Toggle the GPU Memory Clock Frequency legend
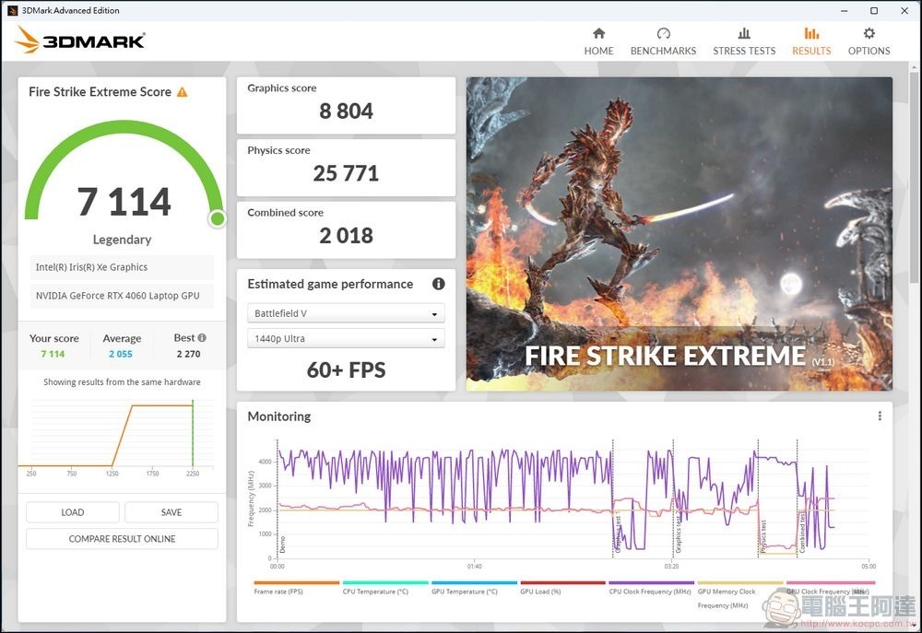Screen dimensions: 922x633 coord(739,595)
